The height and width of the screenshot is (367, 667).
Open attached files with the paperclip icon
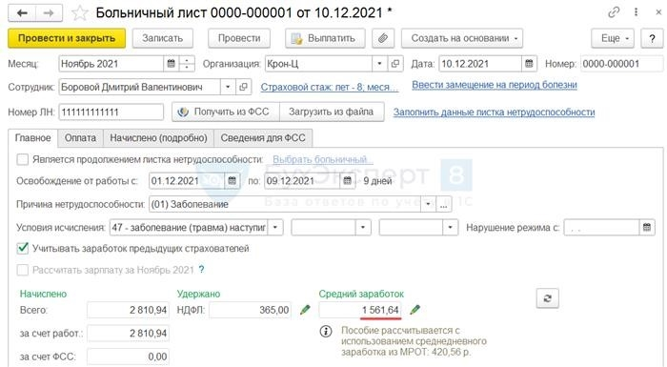click(383, 38)
